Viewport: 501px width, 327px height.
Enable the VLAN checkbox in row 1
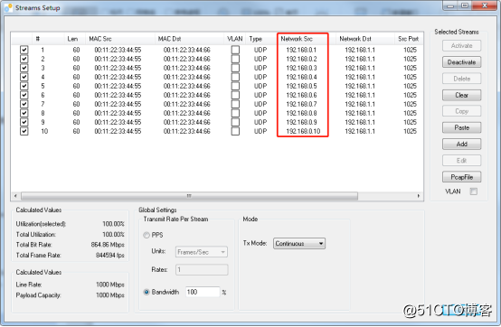click(x=235, y=50)
